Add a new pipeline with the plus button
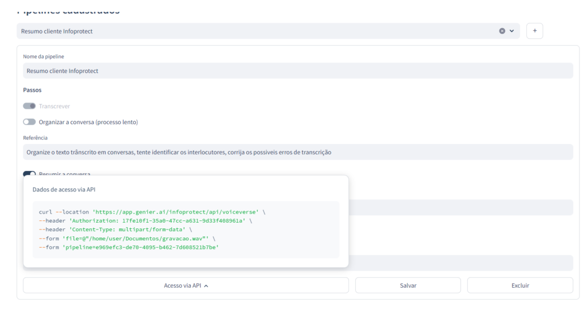 (534, 31)
